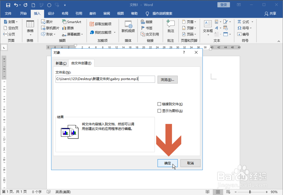Screen dimensions: 283x195
Task: Switch to print layout view in status bar
Action: click(218, 192)
